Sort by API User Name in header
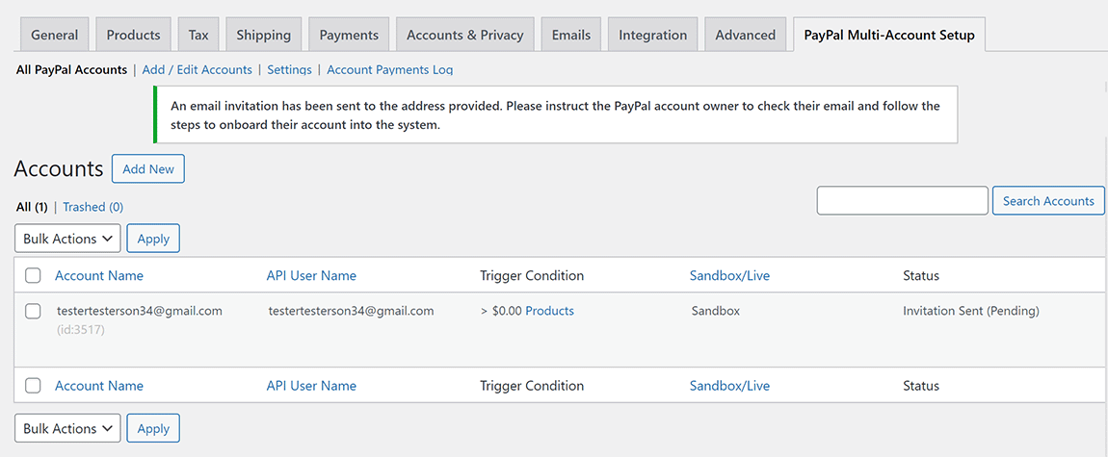The height and width of the screenshot is (457, 1108). pyautogui.click(x=311, y=276)
